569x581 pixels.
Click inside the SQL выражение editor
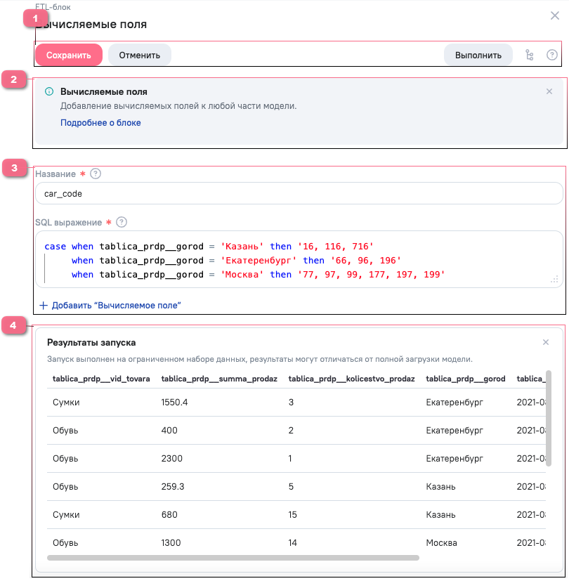[299, 260]
